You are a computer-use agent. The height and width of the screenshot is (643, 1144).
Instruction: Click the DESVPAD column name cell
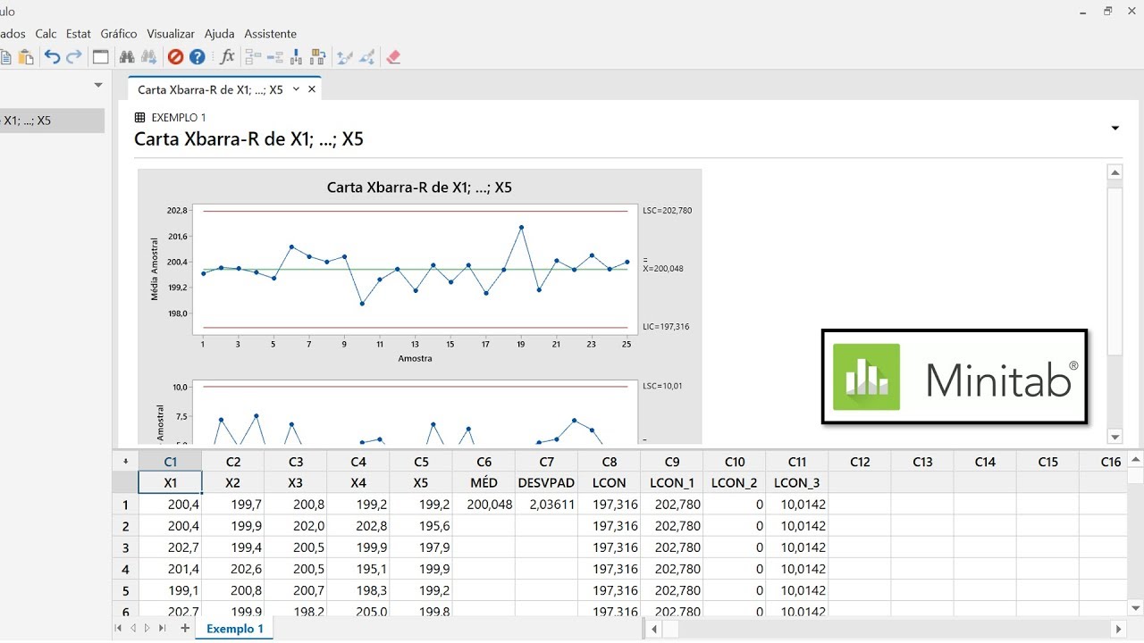(x=546, y=482)
